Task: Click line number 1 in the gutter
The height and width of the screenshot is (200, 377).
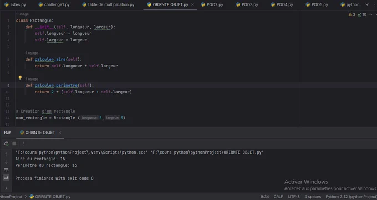Action: 8,20
